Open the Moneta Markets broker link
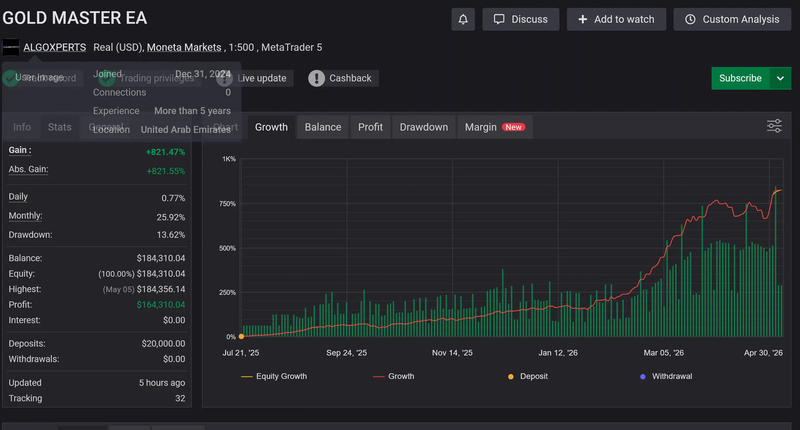 tap(184, 47)
